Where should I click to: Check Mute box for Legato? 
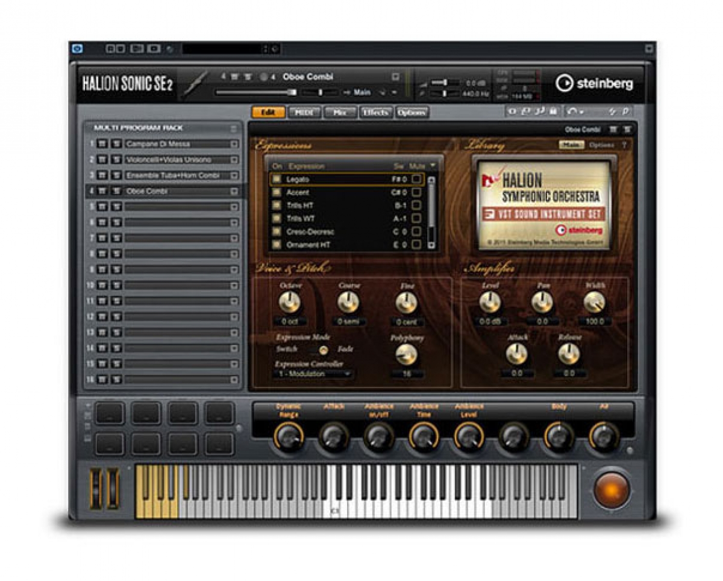click(416, 179)
